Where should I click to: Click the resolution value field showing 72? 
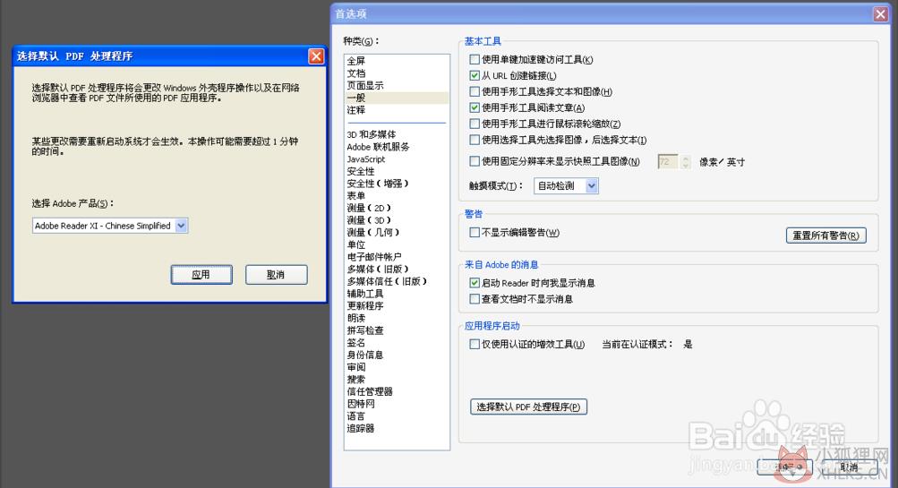(668, 161)
